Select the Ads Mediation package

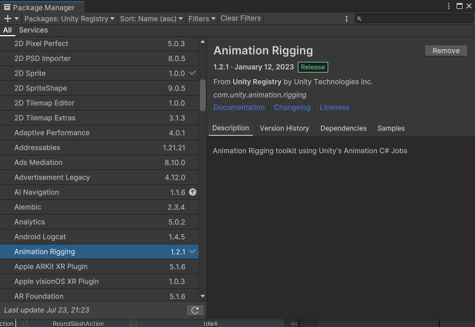click(99, 162)
